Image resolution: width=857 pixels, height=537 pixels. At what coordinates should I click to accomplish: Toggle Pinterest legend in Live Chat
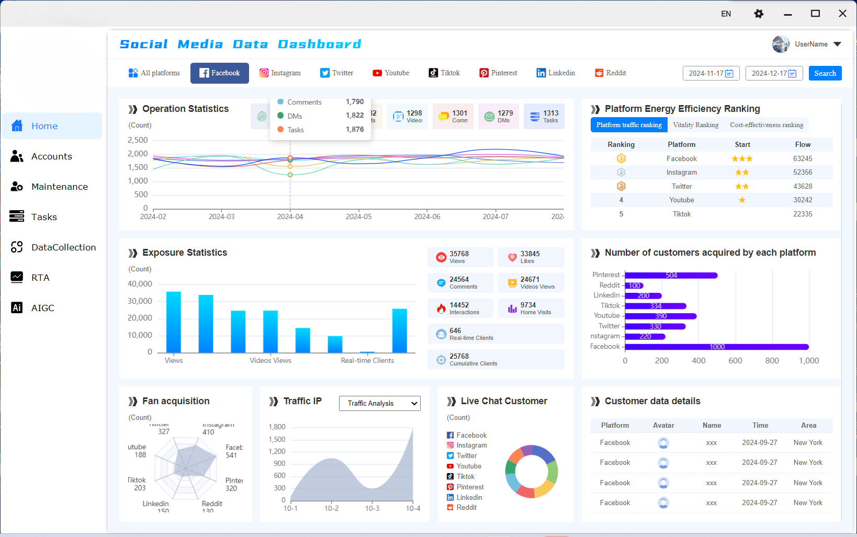click(465, 487)
